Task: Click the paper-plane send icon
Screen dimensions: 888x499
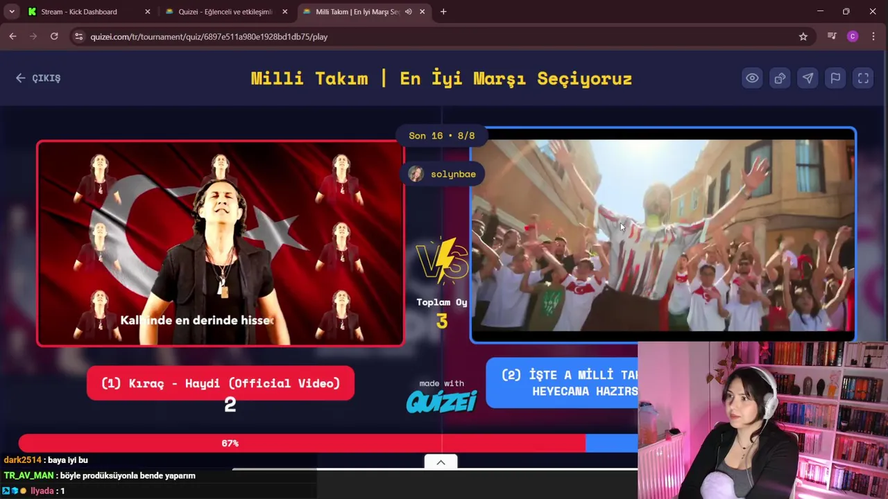Action: click(808, 78)
